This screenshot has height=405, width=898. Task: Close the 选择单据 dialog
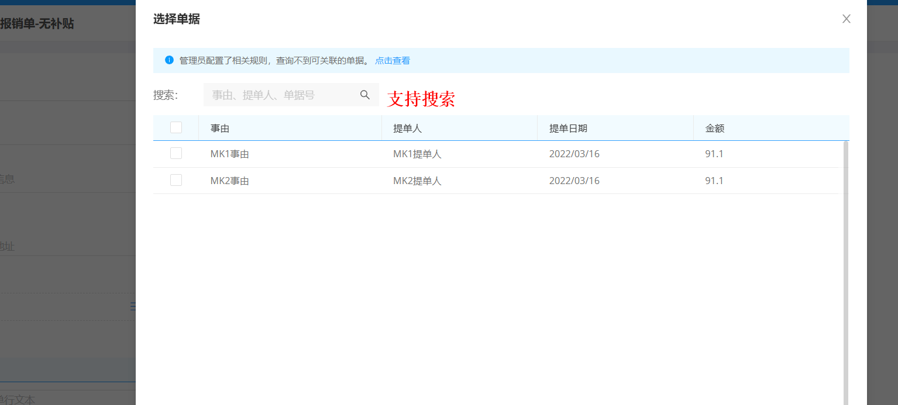(x=846, y=19)
